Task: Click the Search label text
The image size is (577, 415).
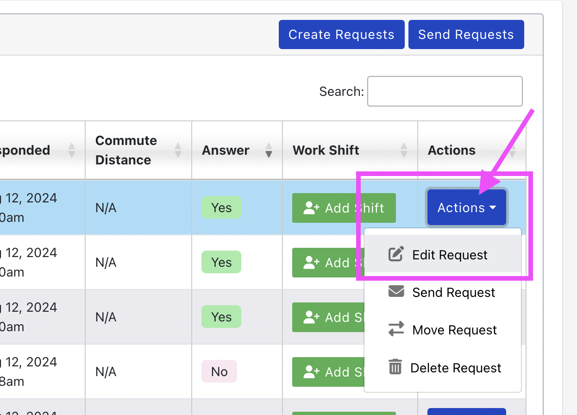Action: click(342, 91)
